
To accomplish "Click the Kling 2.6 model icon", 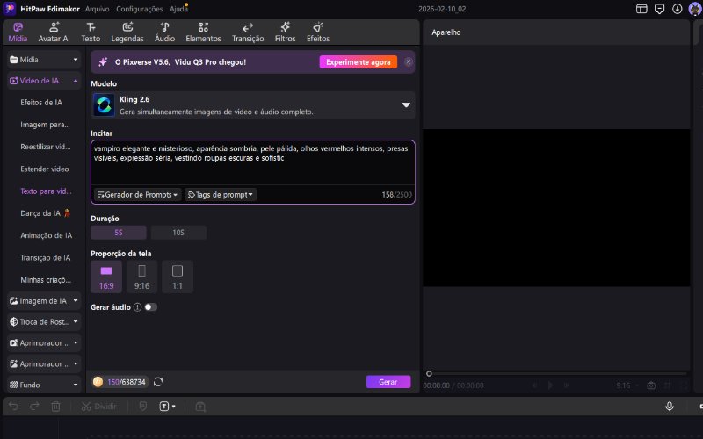I will click(104, 105).
